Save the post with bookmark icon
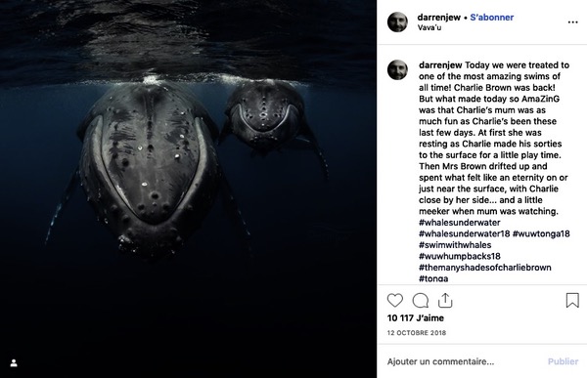The height and width of the screenshot is (378, 587). [572, 300]
